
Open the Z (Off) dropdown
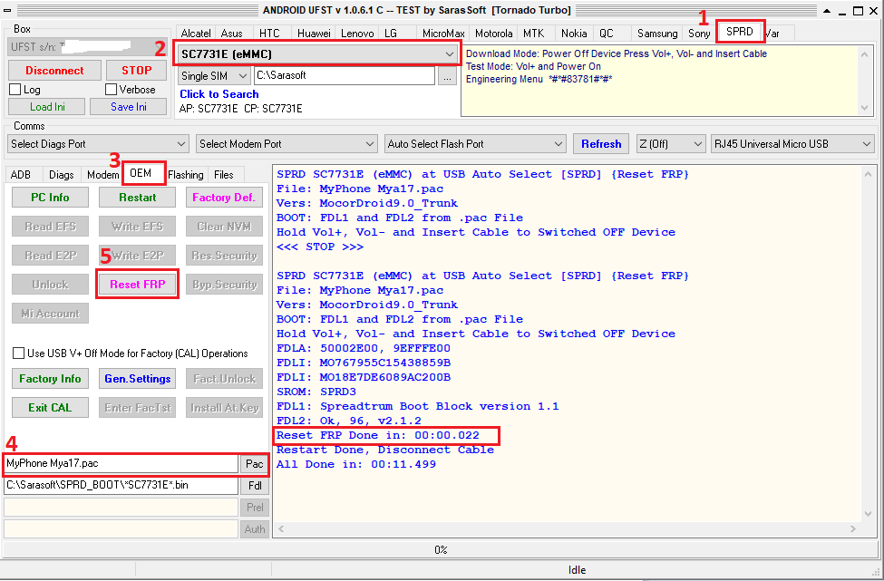671,144
